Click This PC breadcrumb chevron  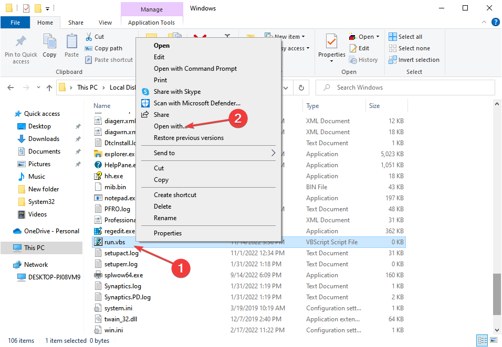coord(103,88)
